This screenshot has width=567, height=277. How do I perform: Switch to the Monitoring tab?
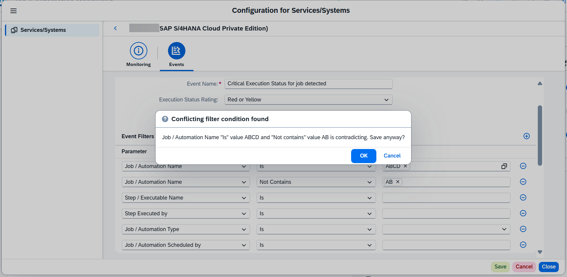coord(138,54)
